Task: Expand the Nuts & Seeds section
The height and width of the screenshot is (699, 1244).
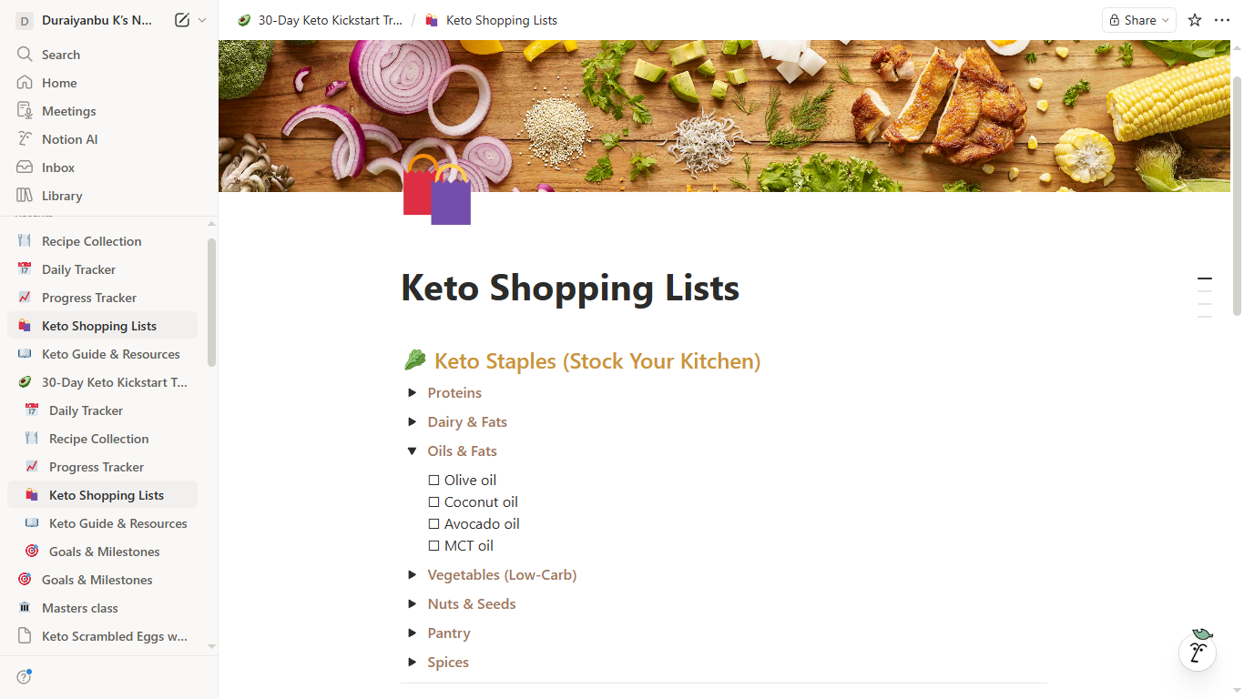Action: 413,604
